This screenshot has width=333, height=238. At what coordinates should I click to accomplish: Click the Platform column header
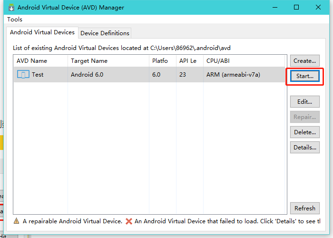(160, 61)
